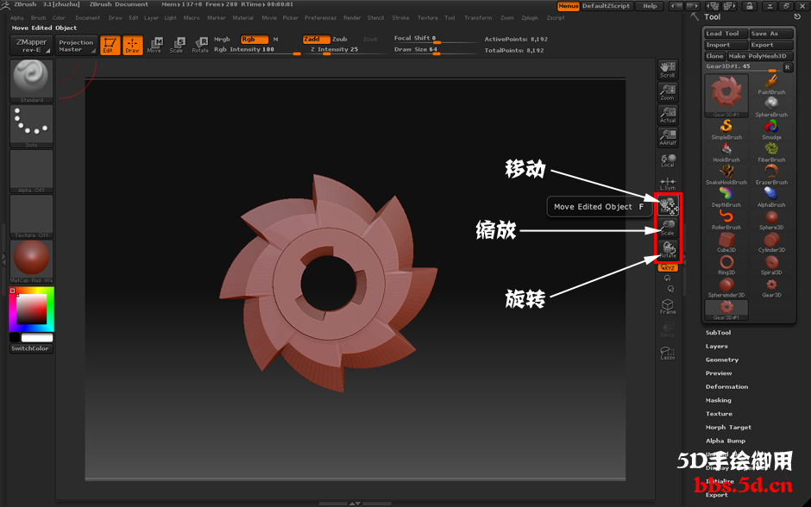
Task: Open the Render menu
Action: (352, 17)
